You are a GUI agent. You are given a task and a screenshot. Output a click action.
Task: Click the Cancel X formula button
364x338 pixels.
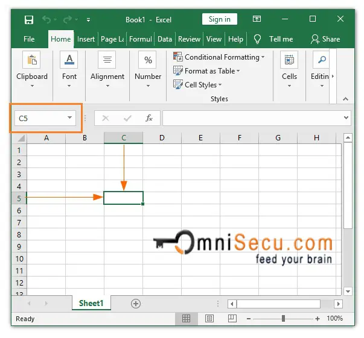[106, 118]
